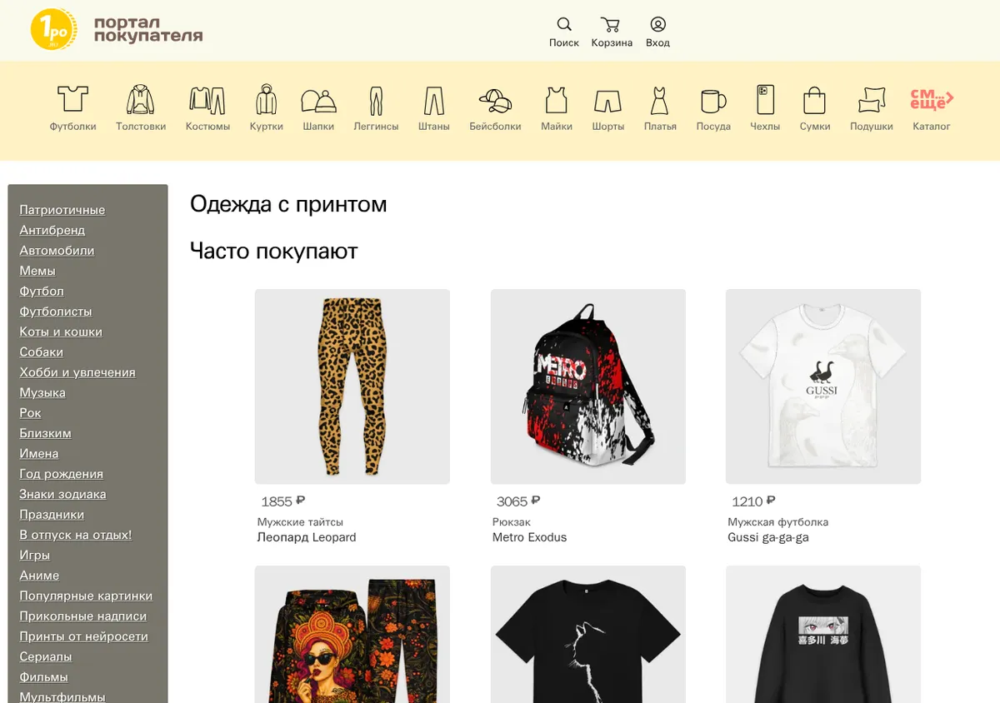
Task: Select Аниме in the sidebar menu
Action: pos(39,576)
